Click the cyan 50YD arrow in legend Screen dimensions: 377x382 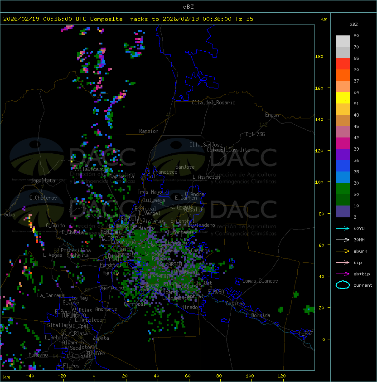tap(343, 229)
